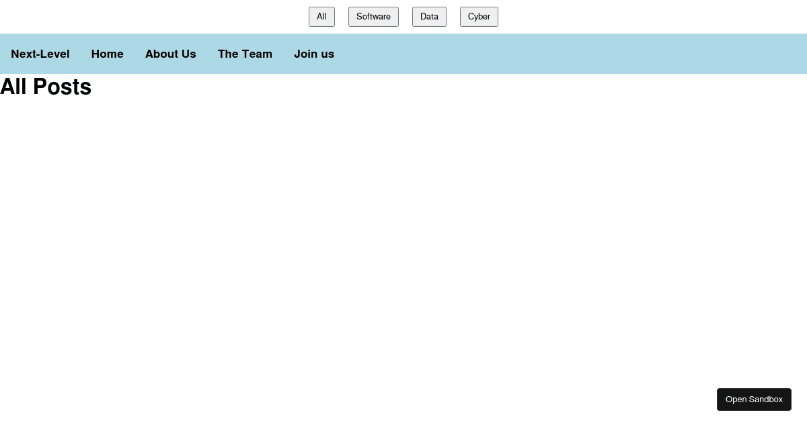Launch the sandbox environment
This screenshot has height=423, width=807.
tap(754, 399)
